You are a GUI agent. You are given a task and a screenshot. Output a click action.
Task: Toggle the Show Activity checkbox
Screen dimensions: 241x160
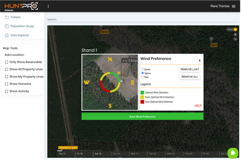click(x=6, y=91)
